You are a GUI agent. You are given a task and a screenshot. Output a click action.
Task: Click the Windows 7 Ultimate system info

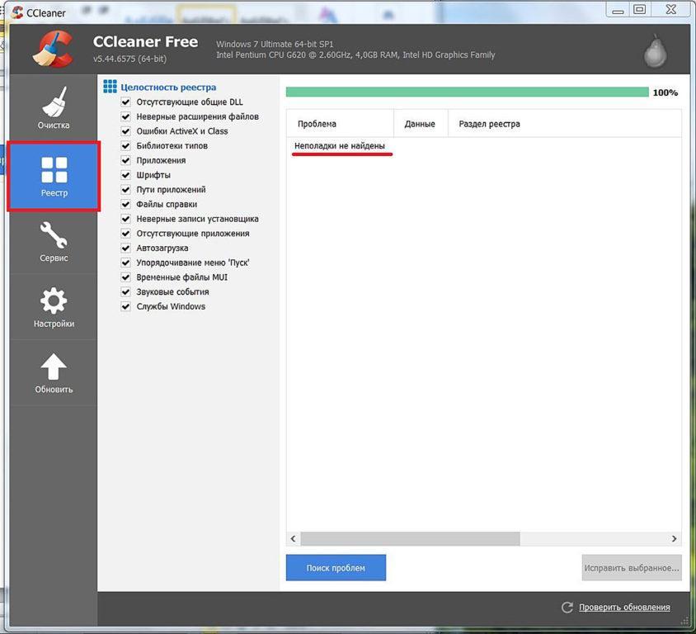point(275,44)
